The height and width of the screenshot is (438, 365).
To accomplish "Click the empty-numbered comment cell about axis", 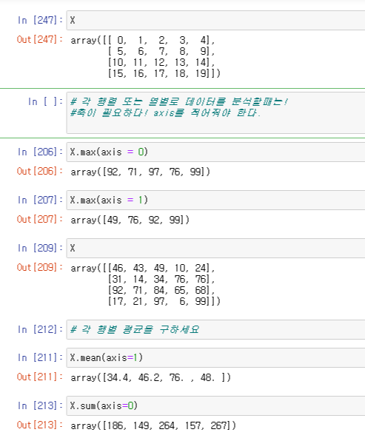I will [215, 113].
